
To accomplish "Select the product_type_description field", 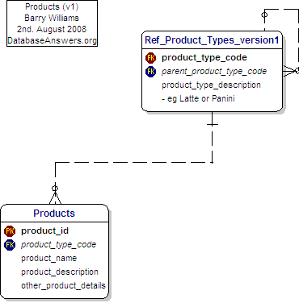I will pyautogui.click(x=211, y=85).
